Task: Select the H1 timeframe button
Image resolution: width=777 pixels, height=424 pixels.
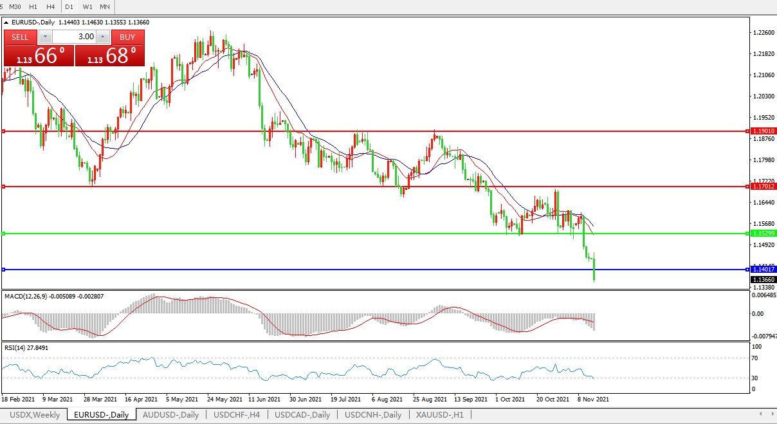Action: tap(33, 6)
